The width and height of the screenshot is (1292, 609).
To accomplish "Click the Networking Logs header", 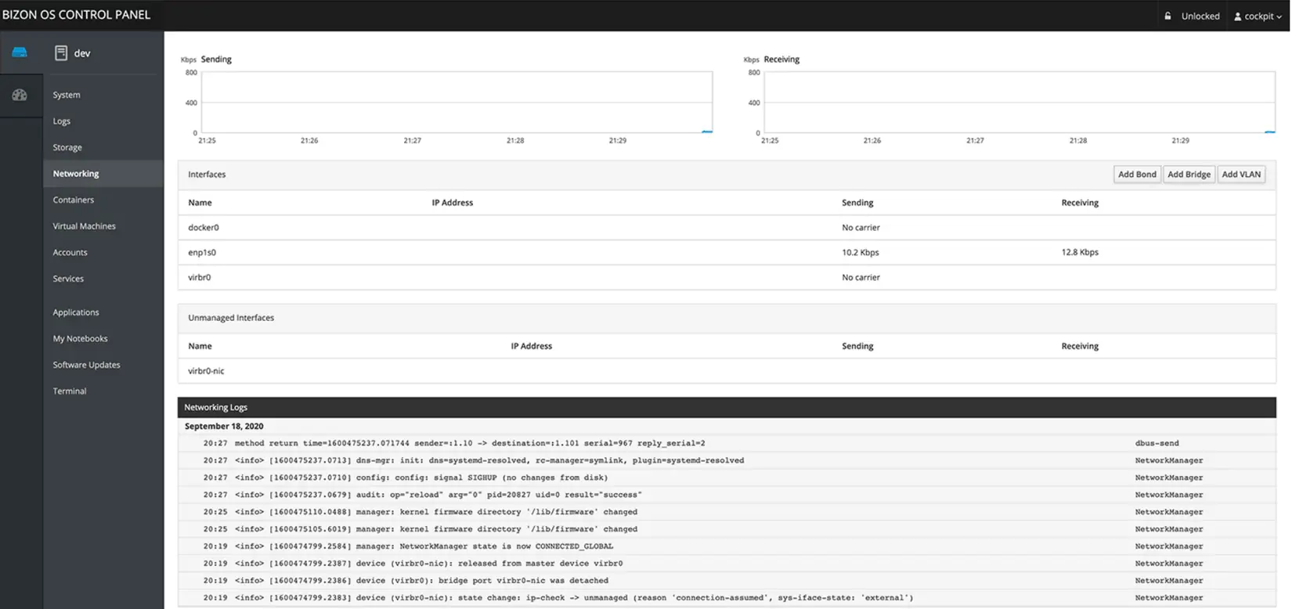I will point(727,408).
